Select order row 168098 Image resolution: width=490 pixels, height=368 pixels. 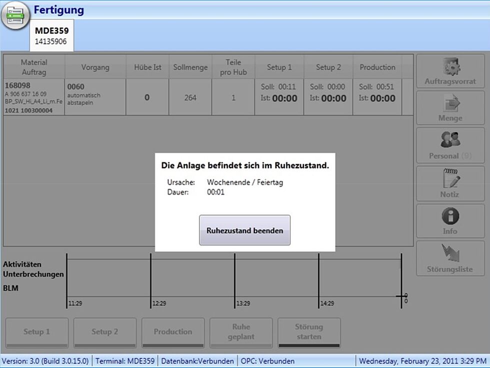(33, 97)
